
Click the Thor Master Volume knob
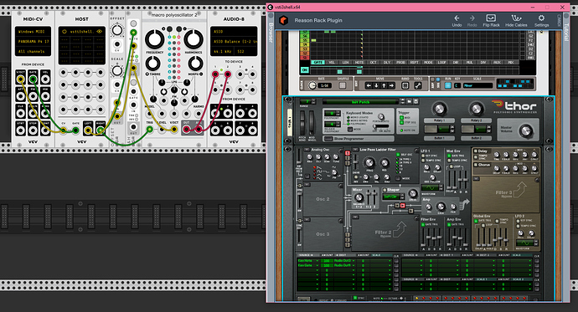pos(526,130)
